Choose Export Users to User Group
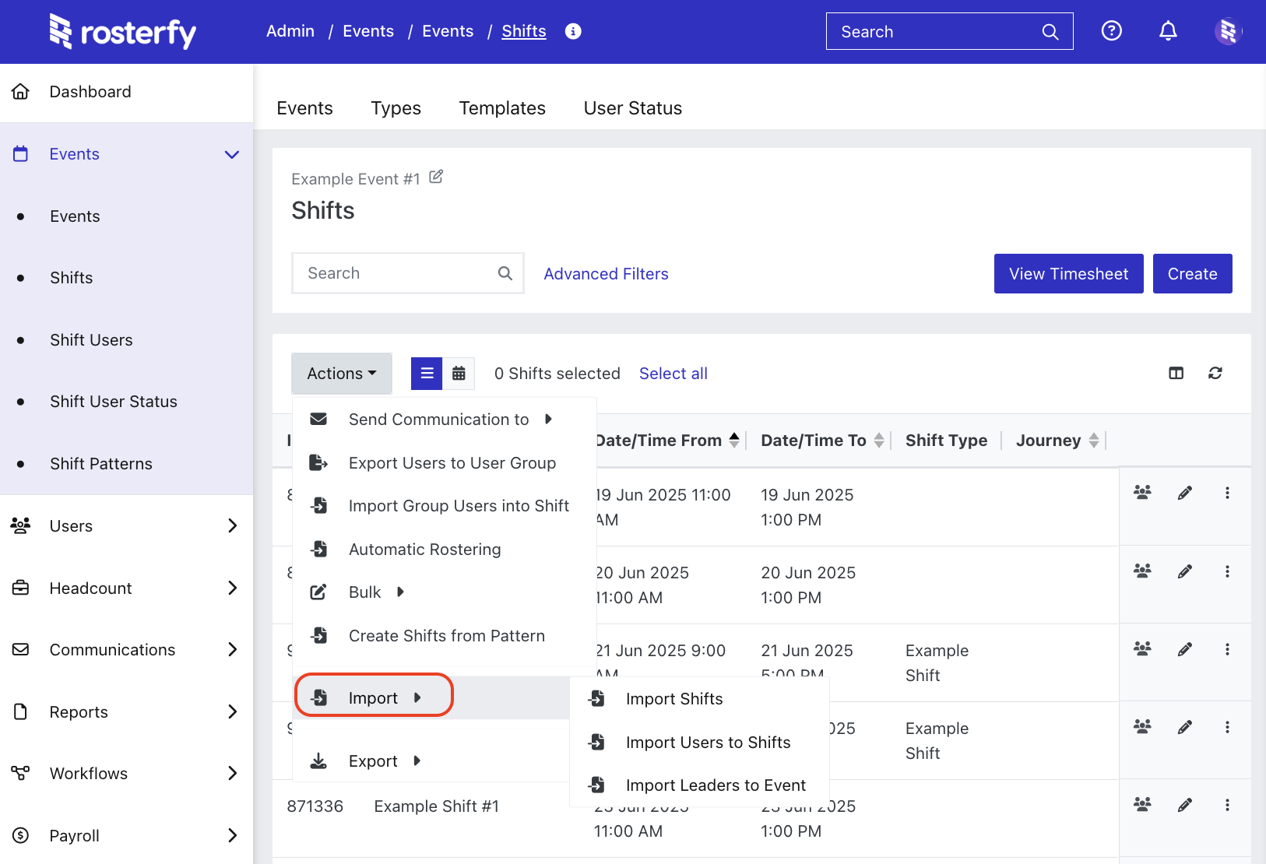 [444, 463]
